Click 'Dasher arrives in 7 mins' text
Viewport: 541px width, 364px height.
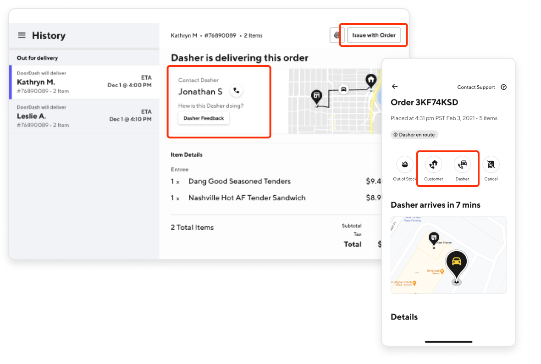point(436,205)
